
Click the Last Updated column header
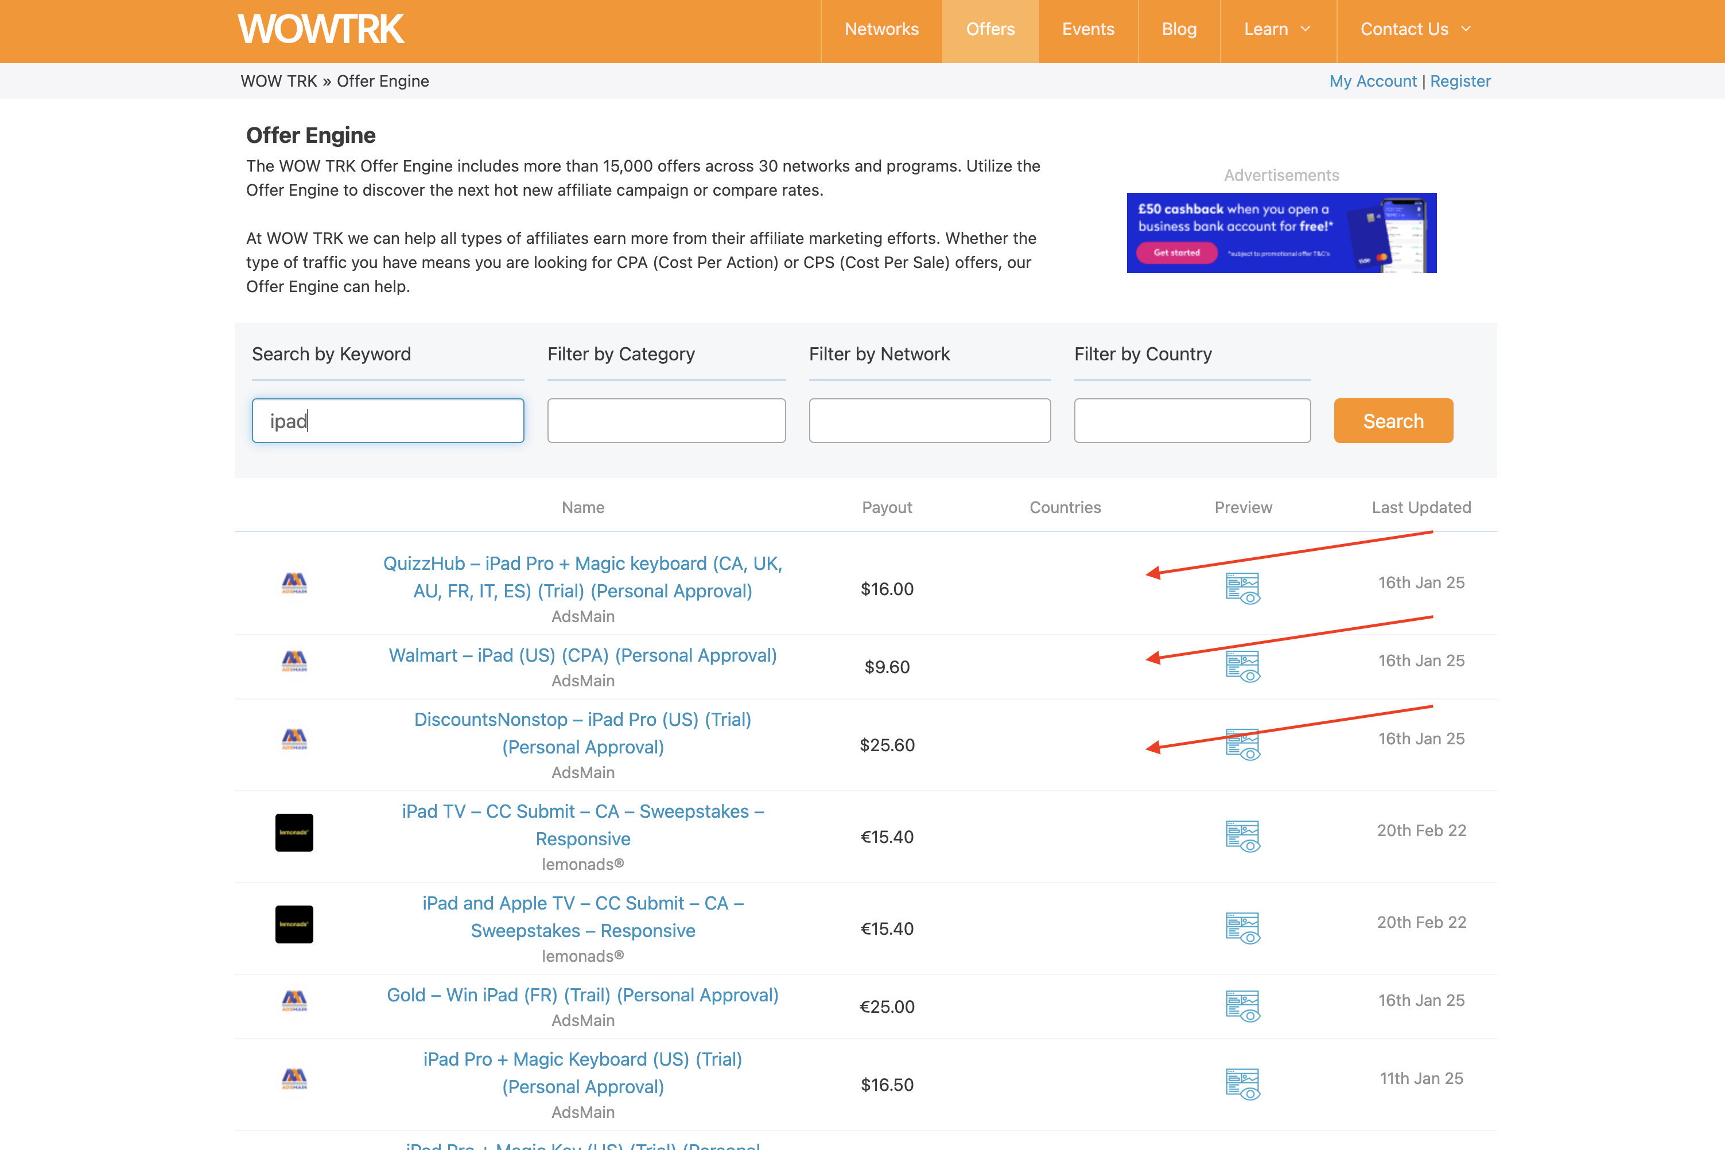[x=1421, y=507]
